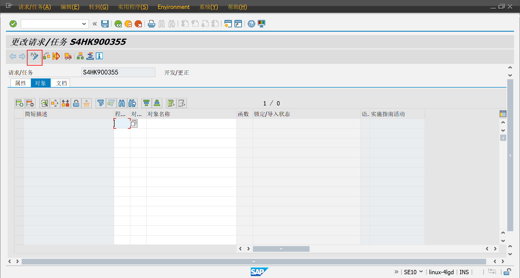Show object hierarchy tree icon
The height and width of the screenshot is (278, 520).
tap(80, 56)
